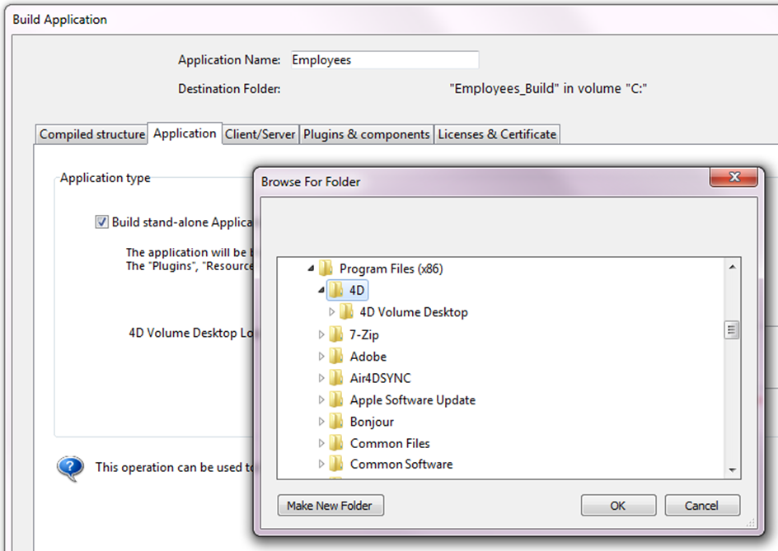Click the Application Name input field
Image resolution: width=778 pixels, height=551 pixels.
pos(383,60)
